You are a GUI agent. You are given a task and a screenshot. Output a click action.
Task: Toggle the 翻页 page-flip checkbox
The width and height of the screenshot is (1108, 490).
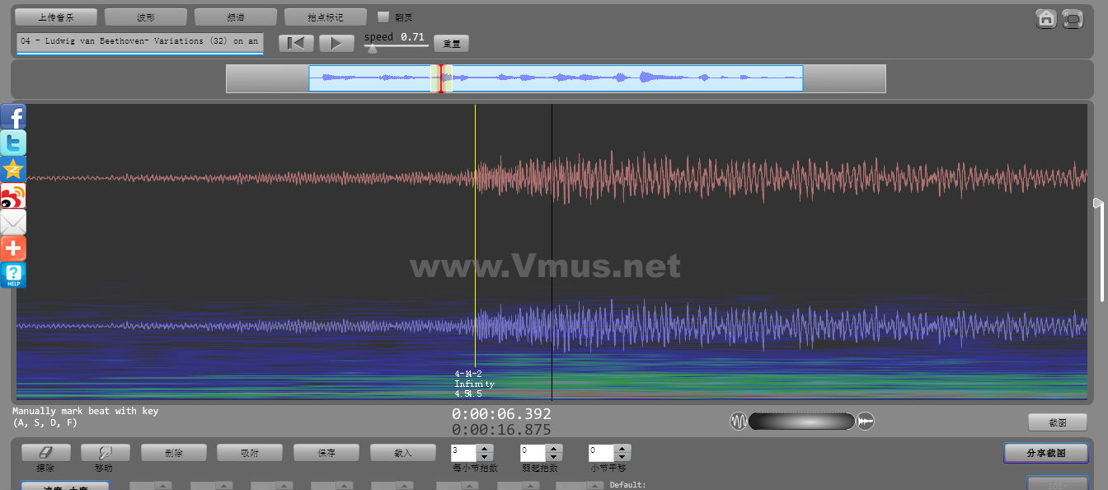pyautogui.click(x=383, y=16)
